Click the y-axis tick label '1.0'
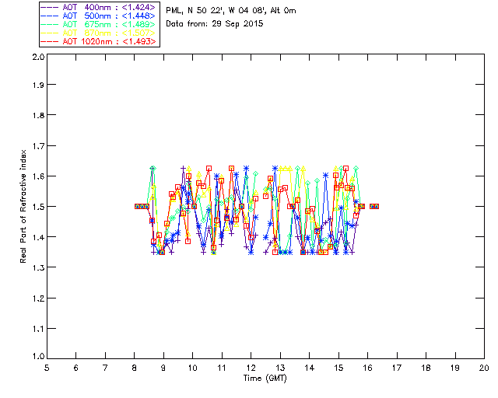 38,357
